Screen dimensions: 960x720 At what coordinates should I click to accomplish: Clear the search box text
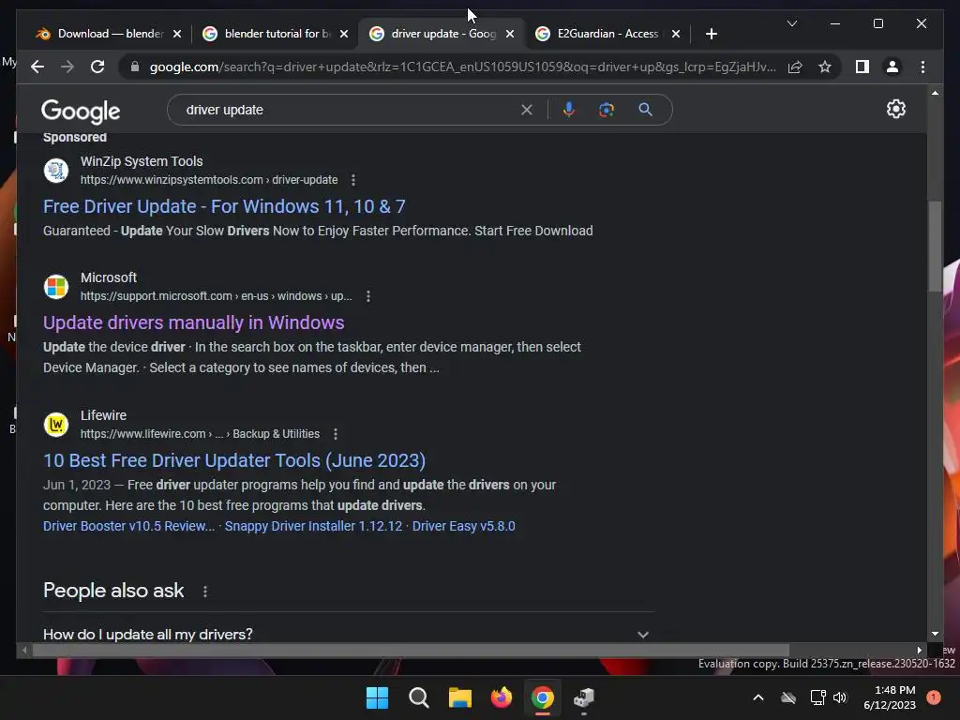[527, 110]
